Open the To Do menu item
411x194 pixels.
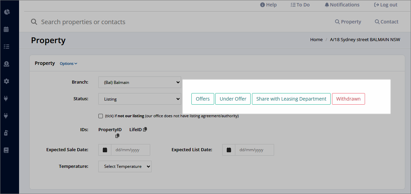coord(300,5)
